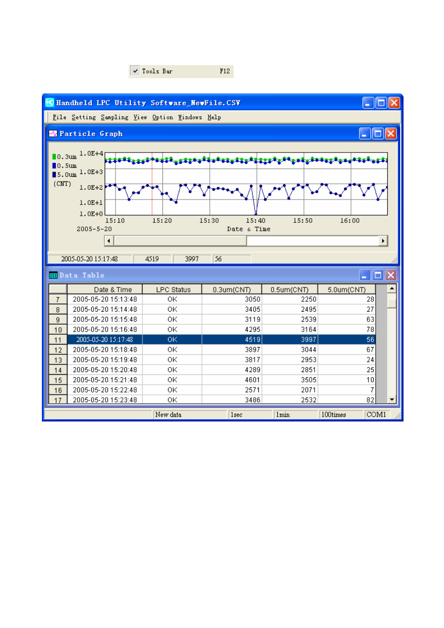Click graph readout value 4519
The width and height of the screenshot is (444, 628).
[x=152, y=259]
